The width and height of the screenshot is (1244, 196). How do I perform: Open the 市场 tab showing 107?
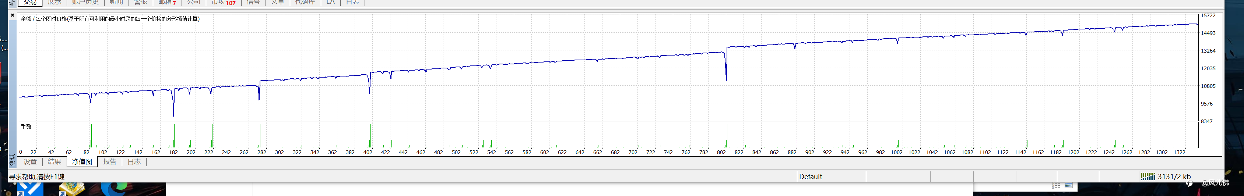[223, 3]
